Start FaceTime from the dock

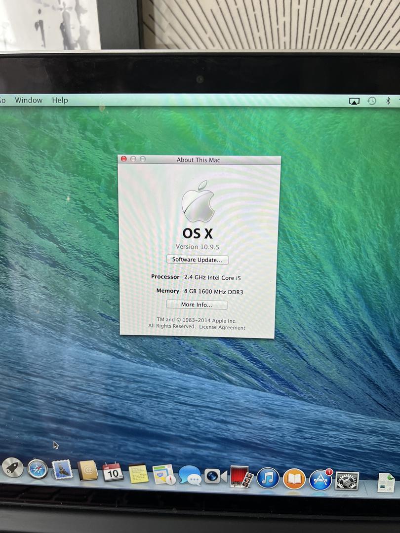point(215,476)
